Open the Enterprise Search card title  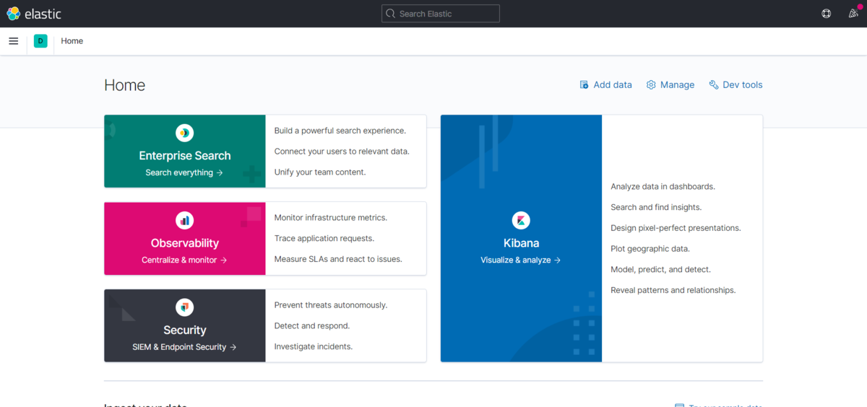click(185, 156)
